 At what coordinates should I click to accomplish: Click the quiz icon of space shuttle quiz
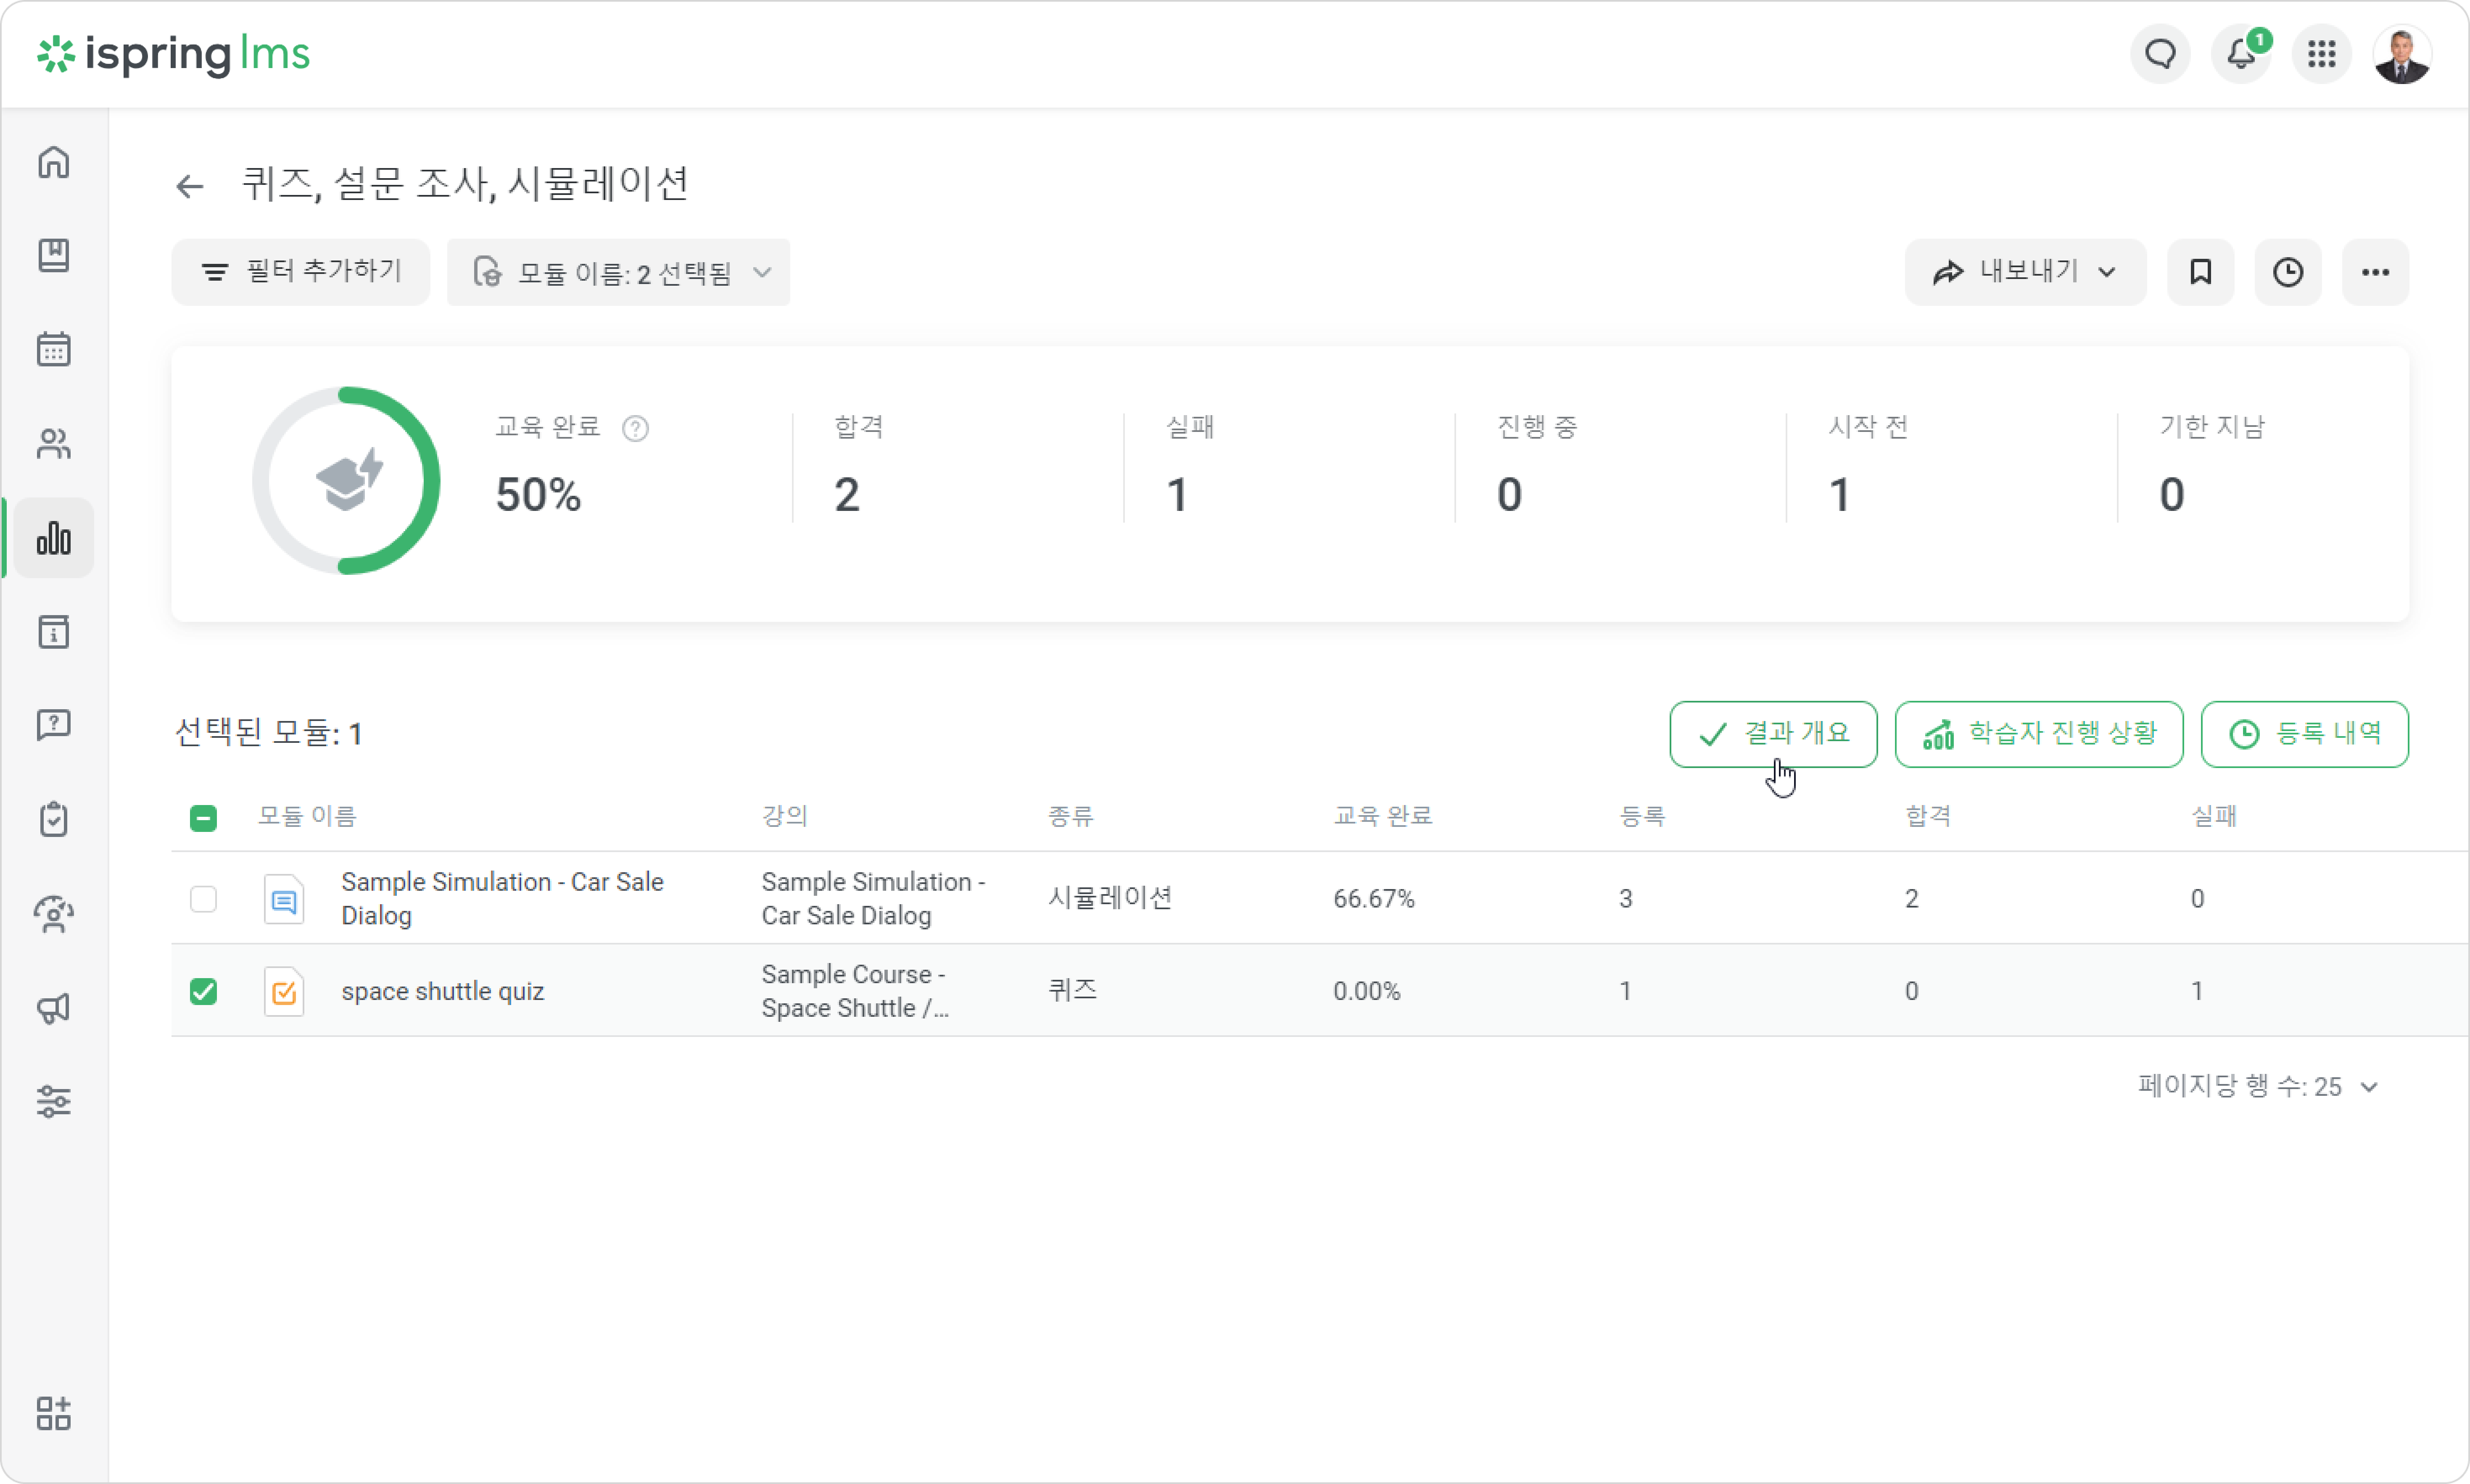point(284,992)
